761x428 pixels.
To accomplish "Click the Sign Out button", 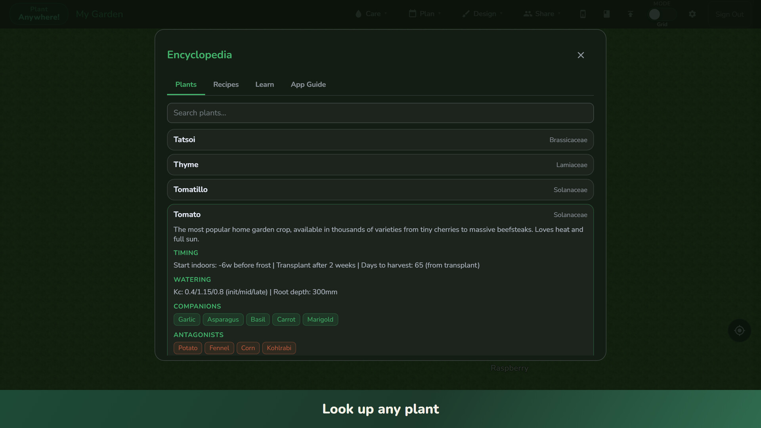I will (x=729, y=14).
